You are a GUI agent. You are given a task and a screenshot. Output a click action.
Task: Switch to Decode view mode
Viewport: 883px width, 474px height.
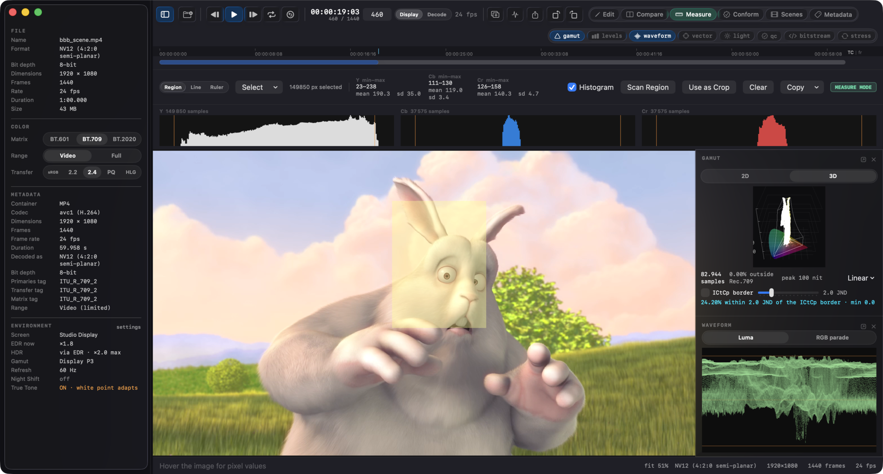pyautogui.click(x=436, y=14)
